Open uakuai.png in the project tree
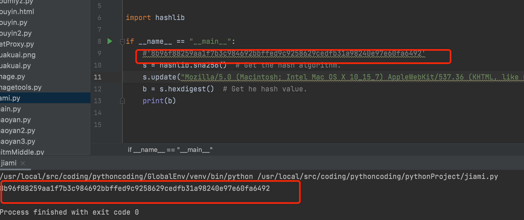The width and height of the screenshot is (524, 220). (18, 55)
